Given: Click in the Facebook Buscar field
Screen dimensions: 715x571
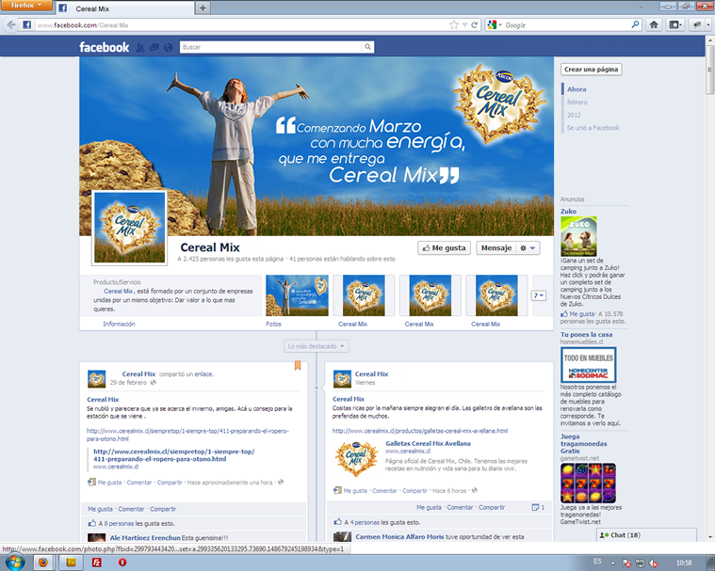Looking at the screenshot, I should point(271,47).
